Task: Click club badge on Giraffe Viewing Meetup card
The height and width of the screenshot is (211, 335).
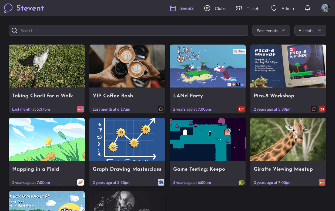Action: [322, 182]
